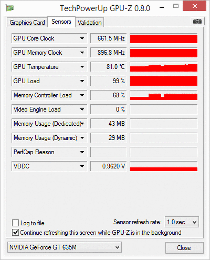Open the Validation tab
This screenshot has width=210, height=260.
point(89,23)
